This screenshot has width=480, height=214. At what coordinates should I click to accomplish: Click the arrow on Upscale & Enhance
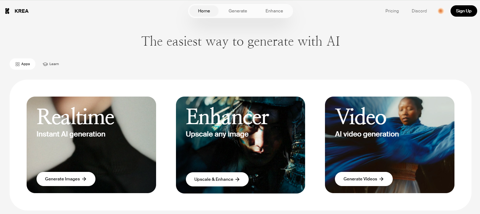(x=237, y=179)
